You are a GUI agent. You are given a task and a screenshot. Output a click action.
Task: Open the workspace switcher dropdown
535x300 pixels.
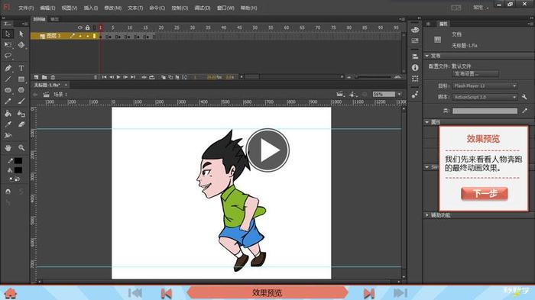[481, 8]
